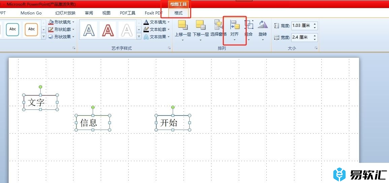Click the Shape Outline pencil icon
The height and width of the screenshot is (183, 389).
pyautogui.click(x=51, y=30)
